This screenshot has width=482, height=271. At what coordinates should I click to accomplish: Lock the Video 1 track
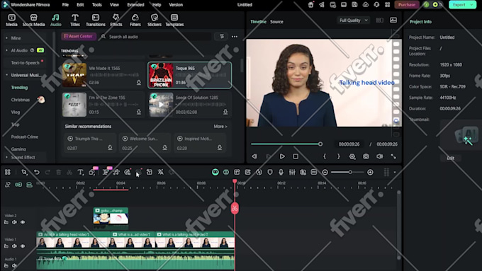click(x=6, y=246)
